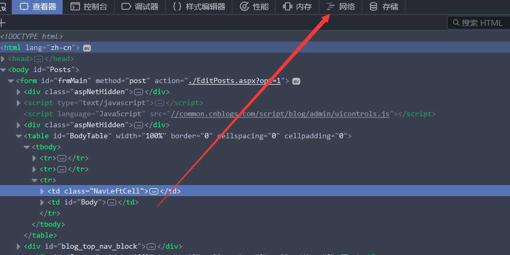Select the <!DOCTYPE html> line
The image size is (510, 255).
[31, 37]
